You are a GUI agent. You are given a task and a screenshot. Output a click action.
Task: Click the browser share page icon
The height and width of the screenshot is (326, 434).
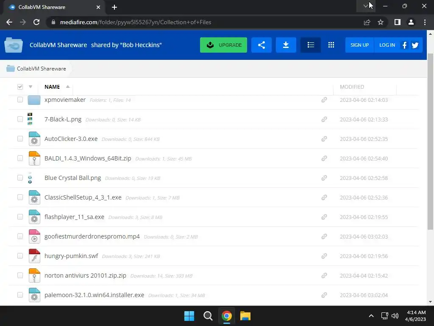coord(367,22)
